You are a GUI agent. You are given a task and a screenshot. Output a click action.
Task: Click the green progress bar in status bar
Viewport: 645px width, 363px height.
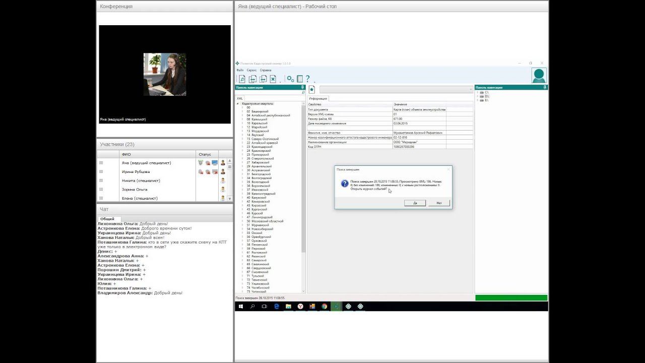[x=511, y=298]
